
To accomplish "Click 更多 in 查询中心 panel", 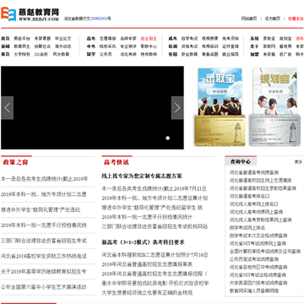I will pos(298,162).
